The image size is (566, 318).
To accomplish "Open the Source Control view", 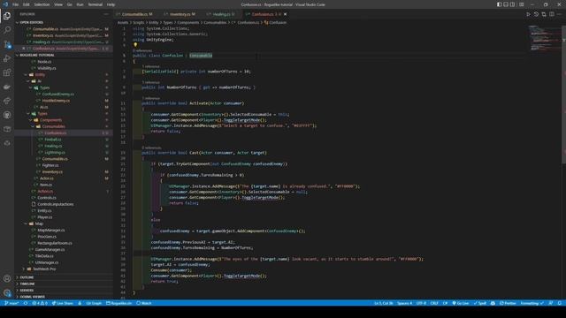I will (x=7, y=44).
